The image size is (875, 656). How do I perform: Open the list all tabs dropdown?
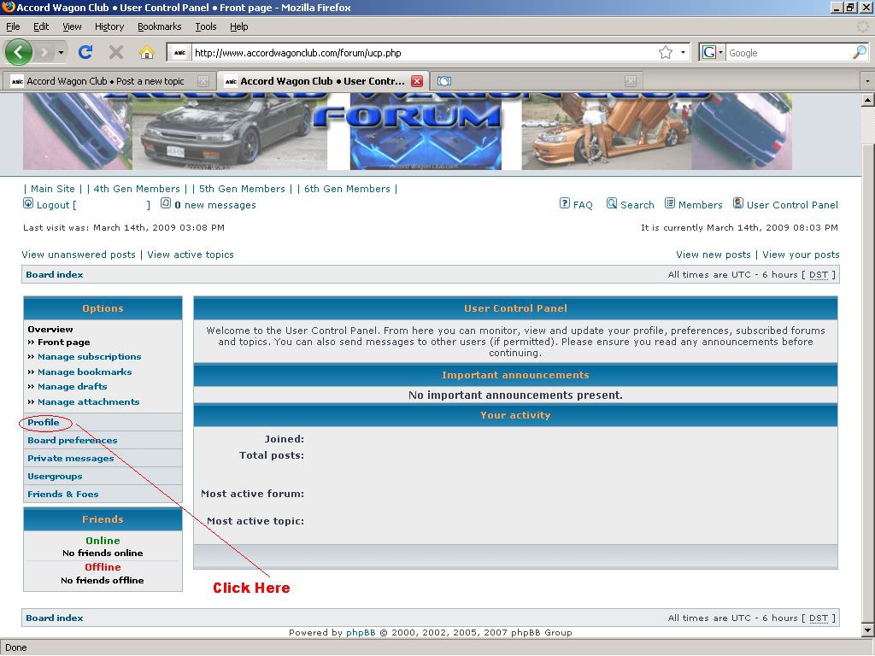coord(866,81)
